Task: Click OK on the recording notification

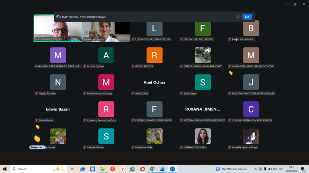Action: [247, 17]
